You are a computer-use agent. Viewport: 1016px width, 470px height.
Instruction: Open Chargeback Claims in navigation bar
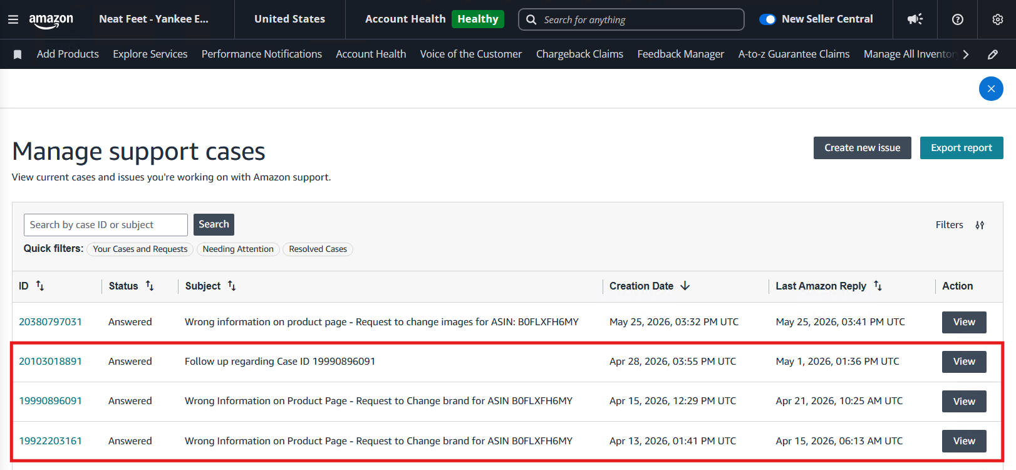[x=579, y=54]
